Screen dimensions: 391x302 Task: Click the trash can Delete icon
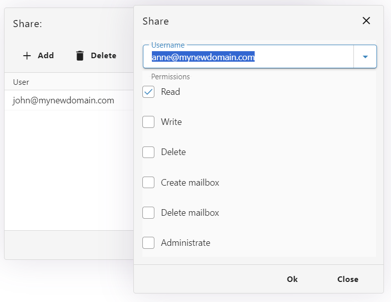coord(80,56)
